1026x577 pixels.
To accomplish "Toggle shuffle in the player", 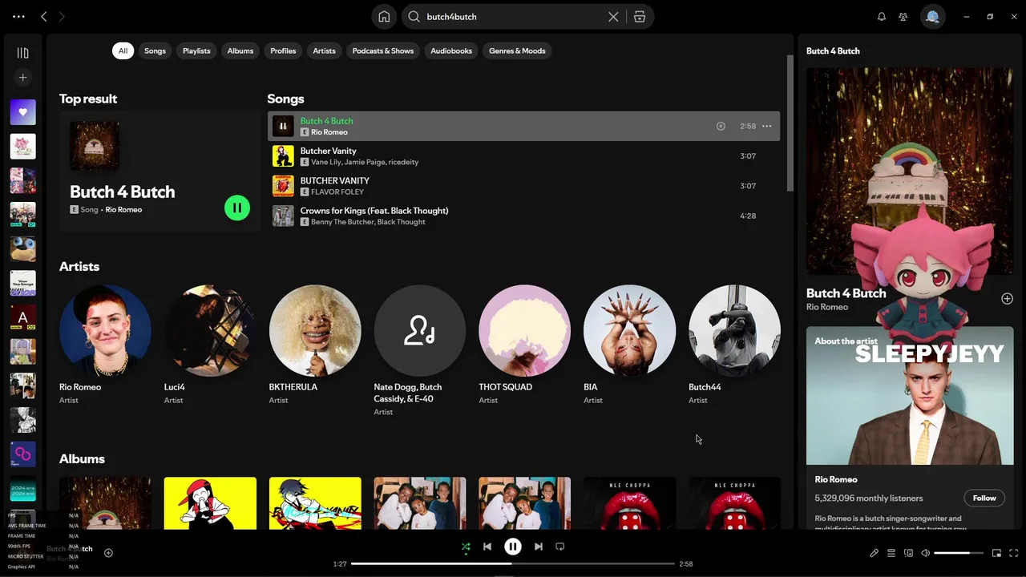I will [x=466, y=547].
